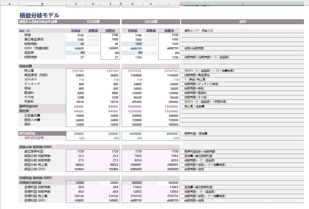
Task: Select the 日次試算 section header
Action: 93,22
